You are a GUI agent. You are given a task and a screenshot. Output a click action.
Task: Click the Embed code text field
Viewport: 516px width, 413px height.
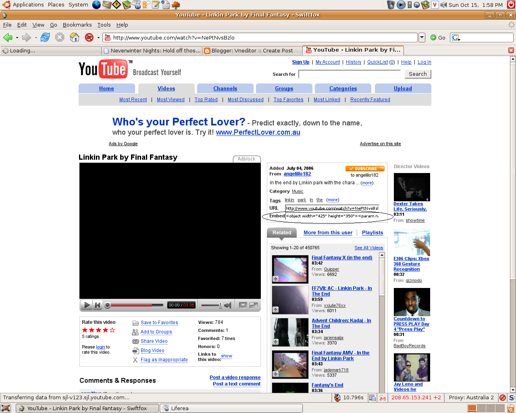332,216
